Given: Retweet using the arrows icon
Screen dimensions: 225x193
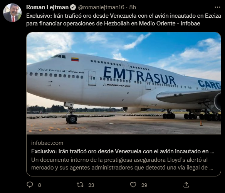Looking at the screenshot, I should coord(80,185).
